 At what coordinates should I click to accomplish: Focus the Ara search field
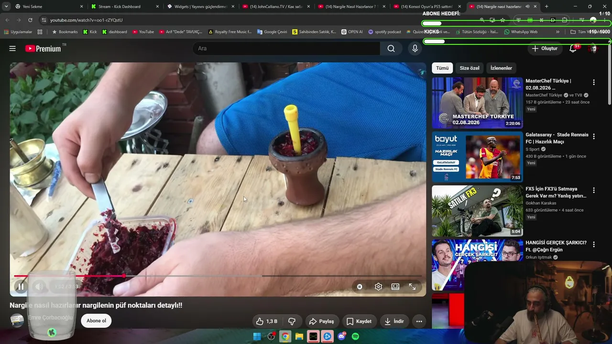pos(287,48)
